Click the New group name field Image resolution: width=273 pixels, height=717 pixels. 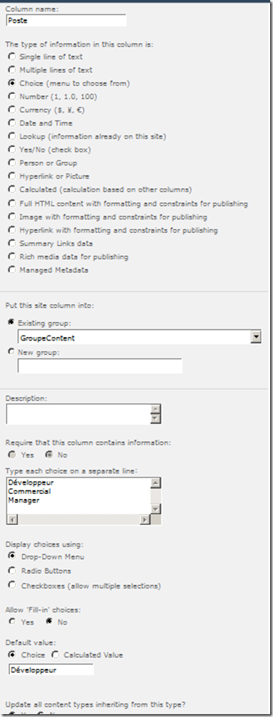pos(100,366)
